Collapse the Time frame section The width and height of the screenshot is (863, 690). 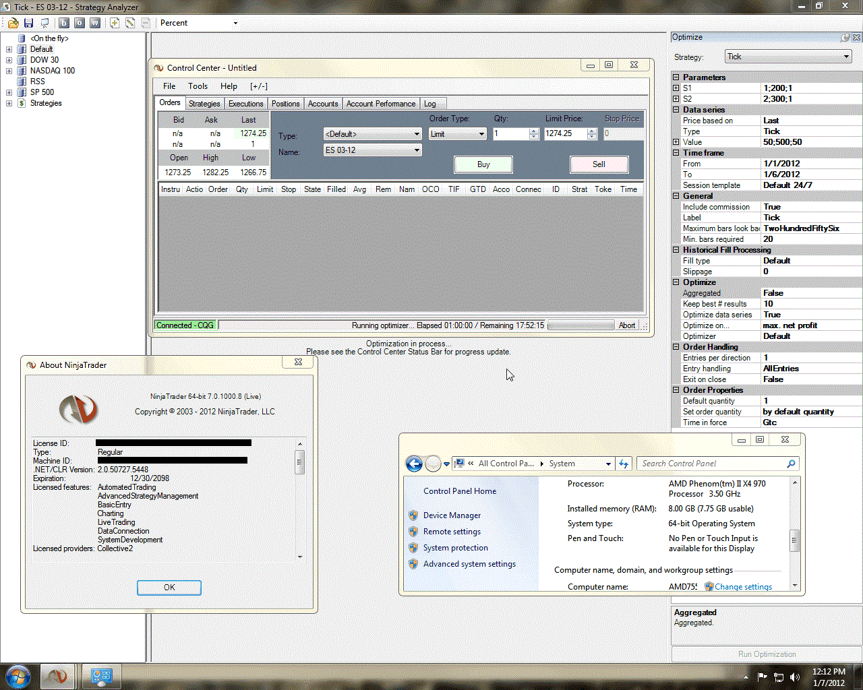[x=676, y=153]
